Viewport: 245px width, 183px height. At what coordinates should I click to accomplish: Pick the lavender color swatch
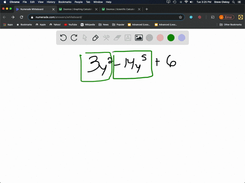point(182,38)
